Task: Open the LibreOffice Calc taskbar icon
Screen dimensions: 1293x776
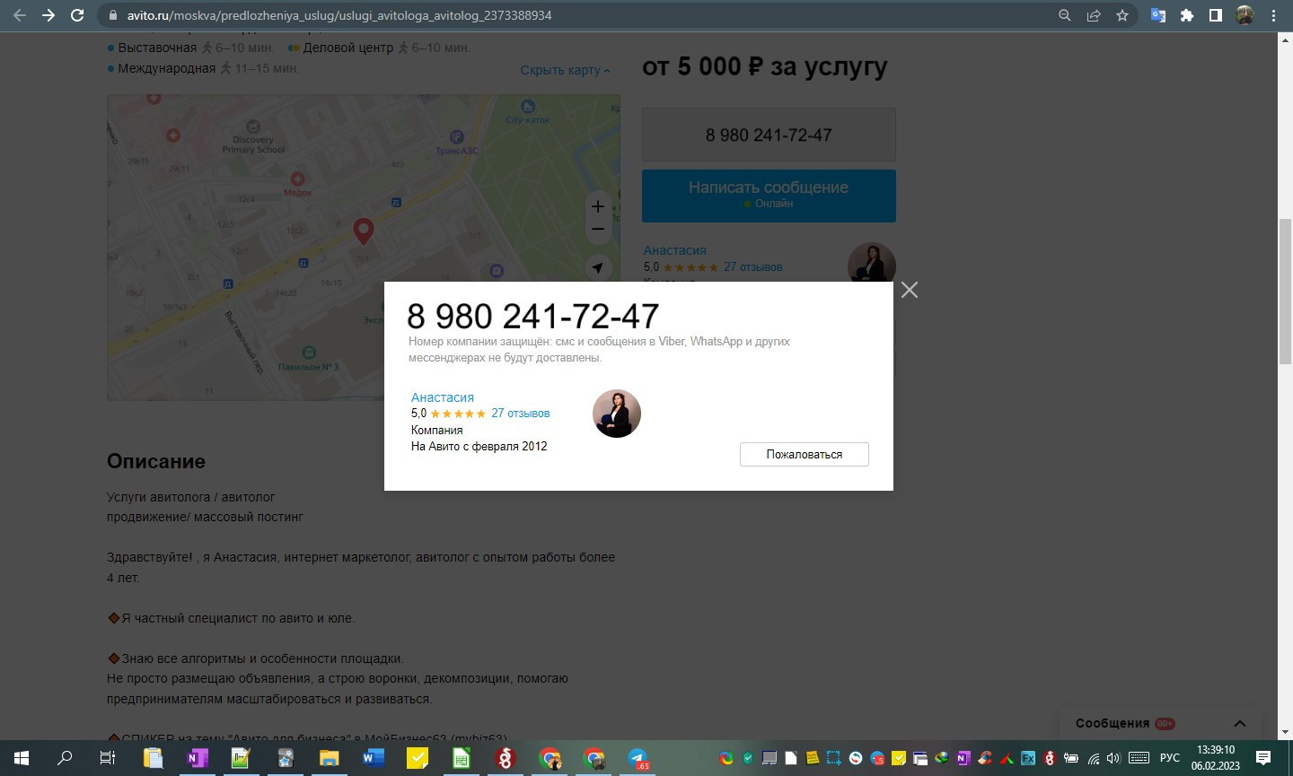Action: pos(461,758)
